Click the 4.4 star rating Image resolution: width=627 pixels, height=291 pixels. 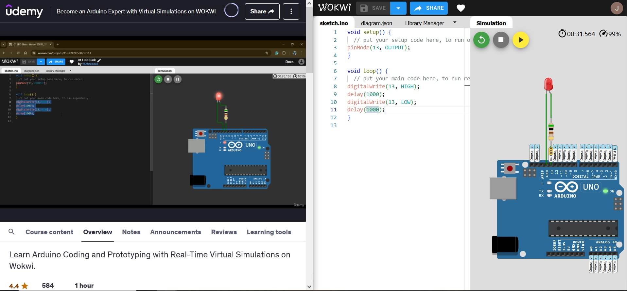click(x=19, y=286)
